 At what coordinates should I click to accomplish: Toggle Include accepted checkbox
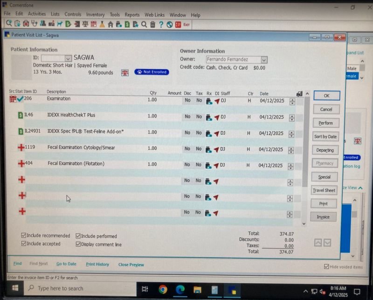tap(24, 244)
